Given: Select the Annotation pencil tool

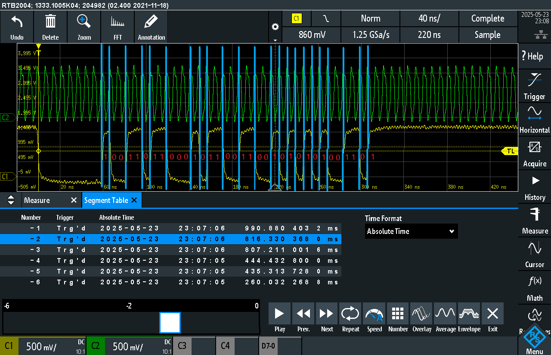Looking at the screenshot, I should 151,21.
